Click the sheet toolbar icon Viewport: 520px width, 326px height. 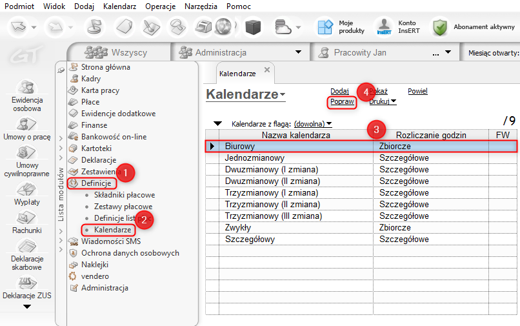[x=125, y=26]
